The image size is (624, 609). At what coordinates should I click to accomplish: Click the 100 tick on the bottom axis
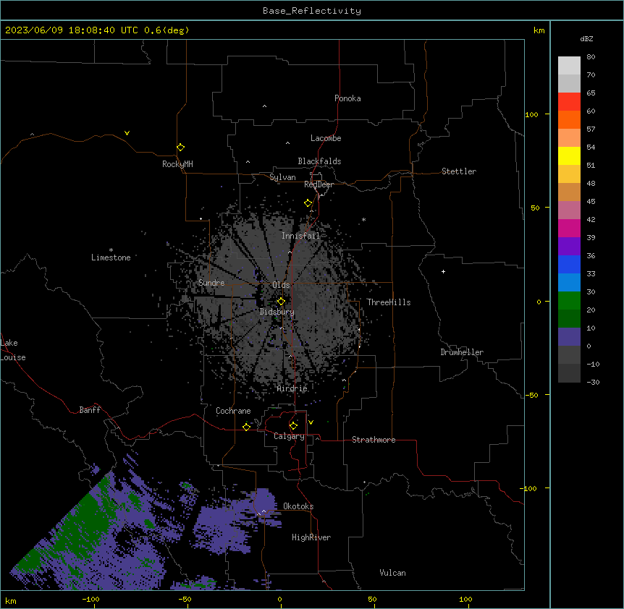point(465,599)
